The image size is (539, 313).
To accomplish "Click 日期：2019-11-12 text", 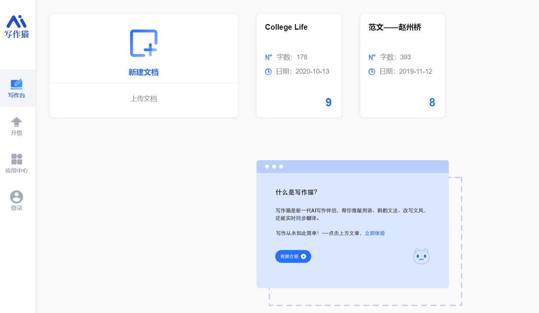I will [406, 71].
